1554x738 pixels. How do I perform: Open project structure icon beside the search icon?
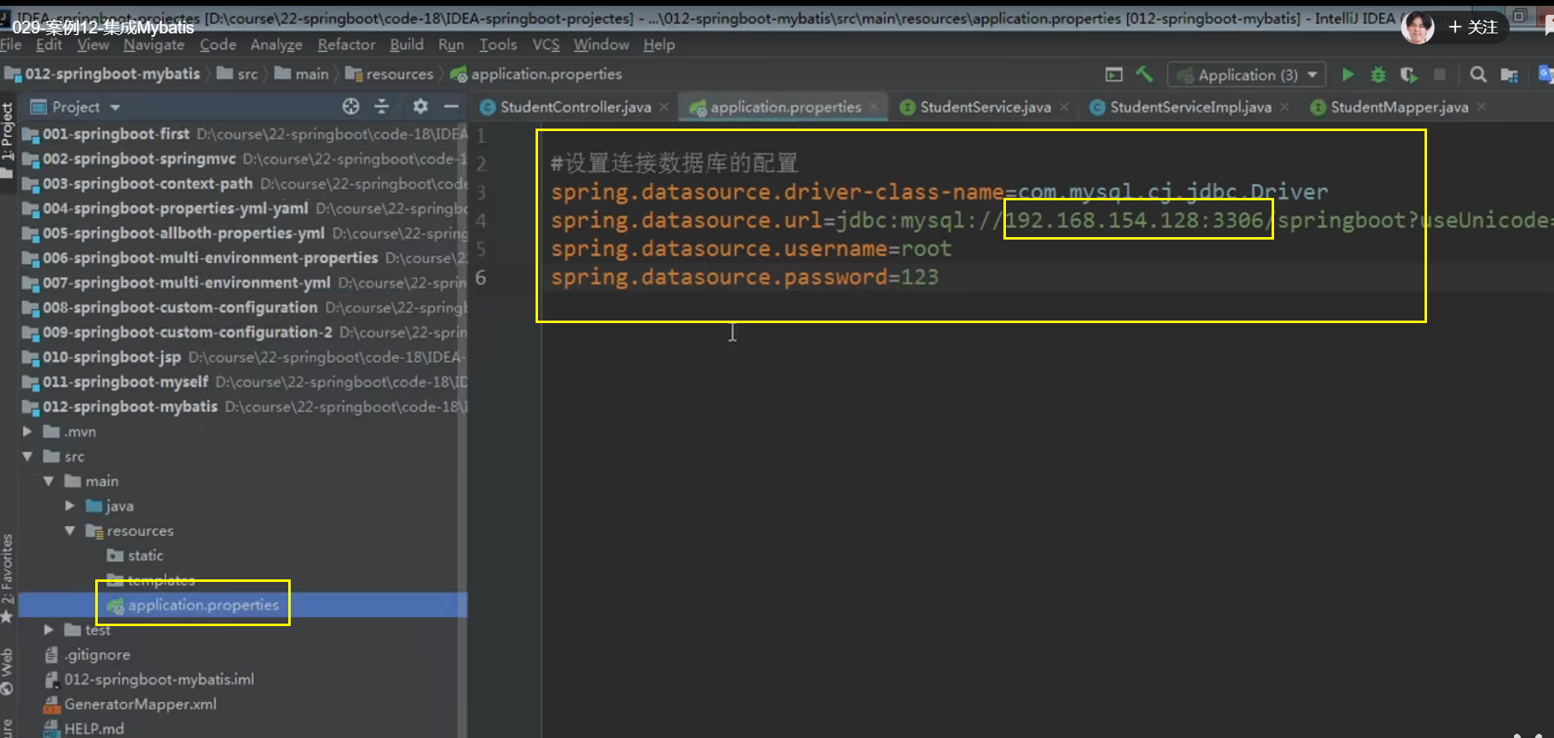[x=1509, y=75]
